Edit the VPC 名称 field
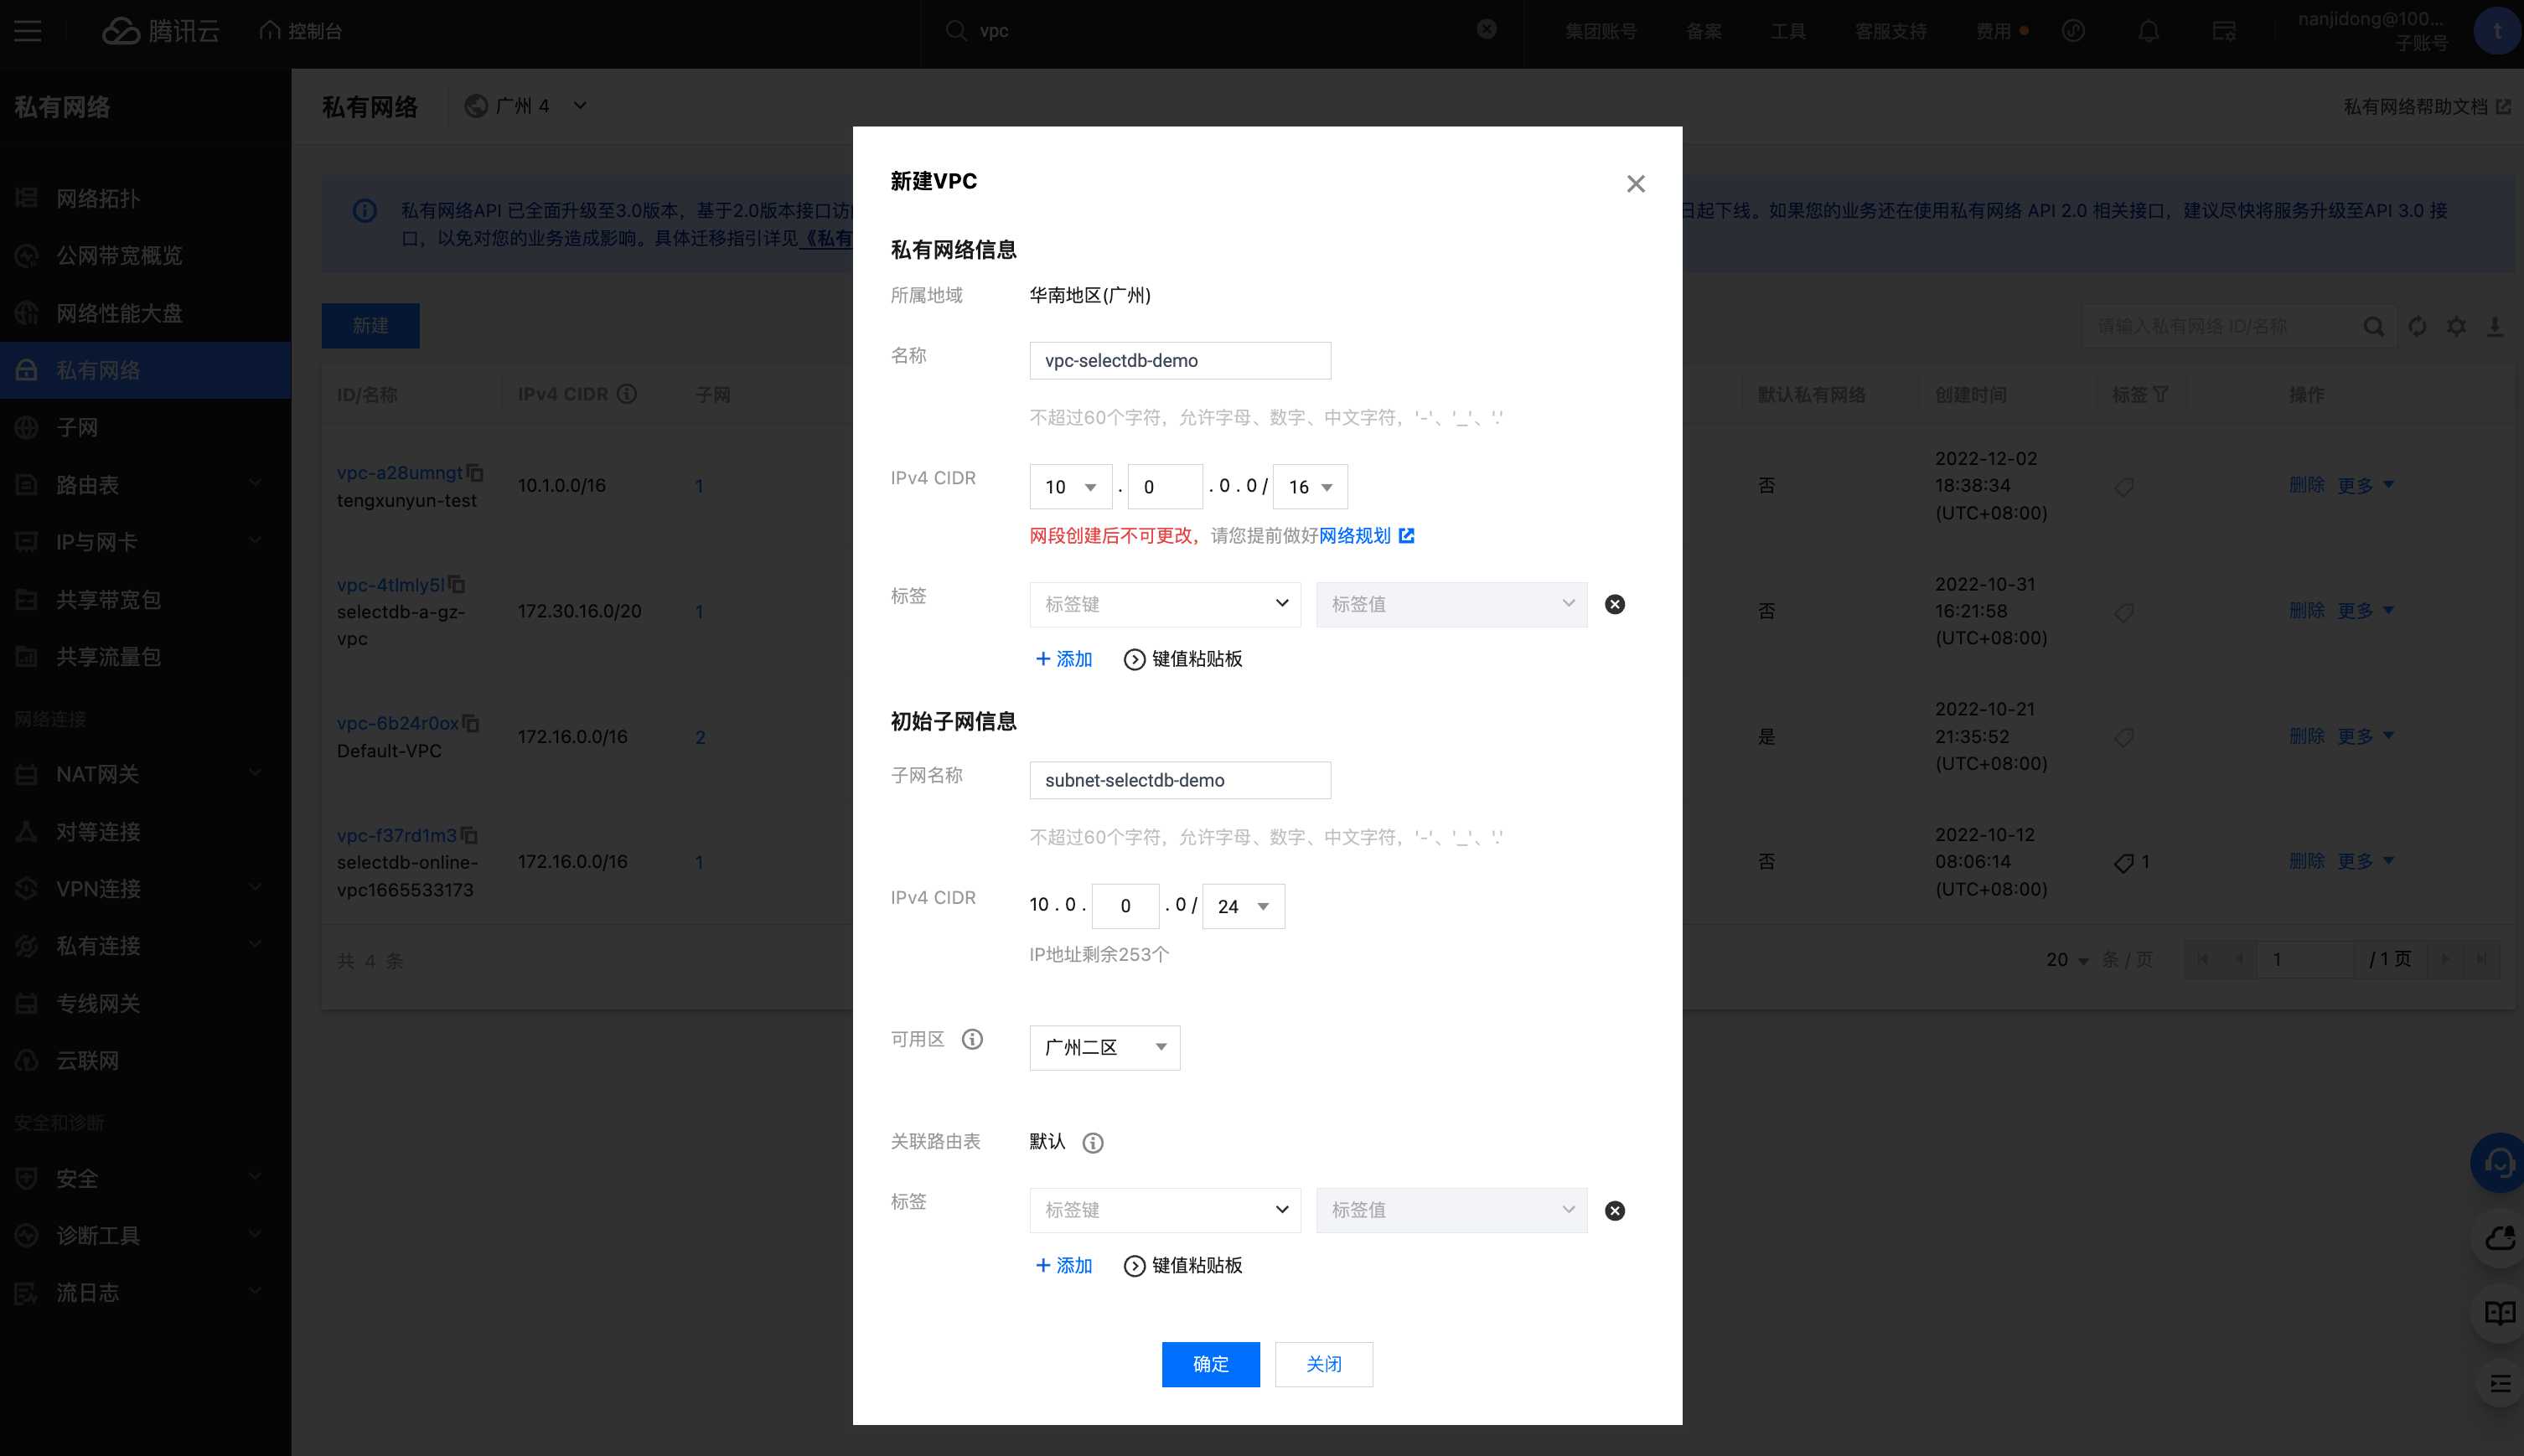2524x1456 pixels. point(1180,360)
